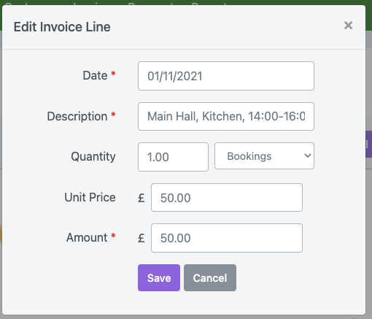Click the Unit Price label
The image size is (372, 319).
click(x=90, y=197)
